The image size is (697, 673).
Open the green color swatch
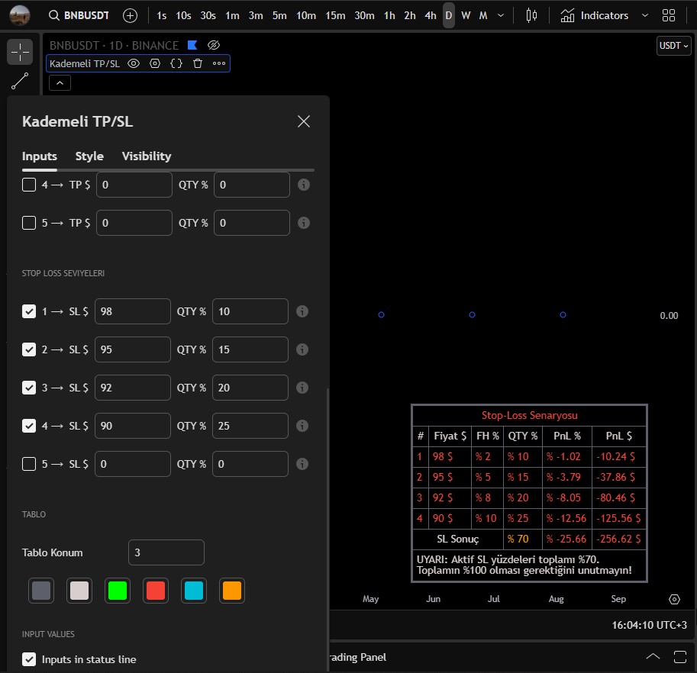[x=118, y=591]
